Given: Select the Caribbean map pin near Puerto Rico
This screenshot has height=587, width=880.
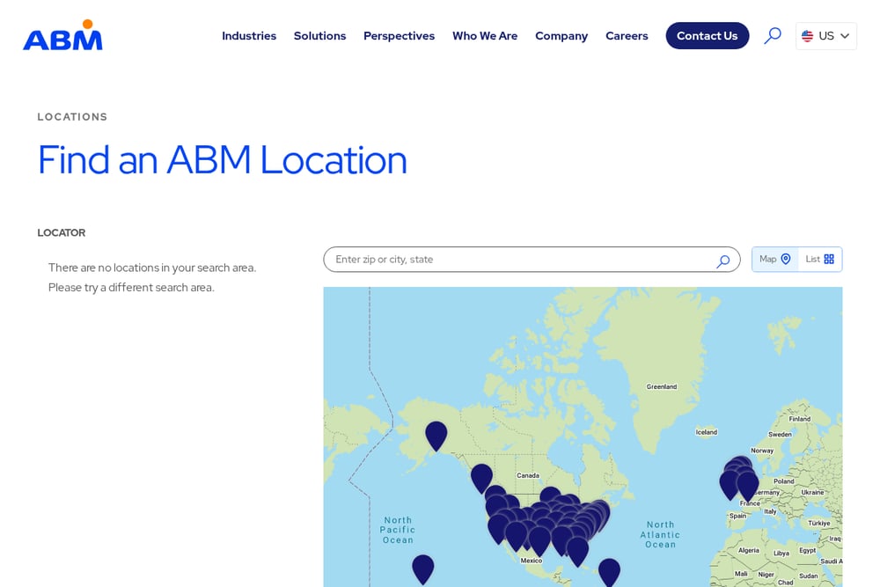Looking at the screenshot, I should pos(609,572).
